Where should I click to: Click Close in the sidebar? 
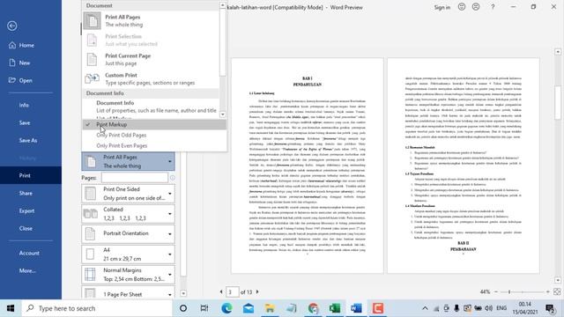click(x=26, y=229)
